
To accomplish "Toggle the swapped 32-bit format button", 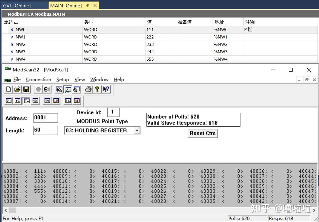I will (x=55, y=100).
